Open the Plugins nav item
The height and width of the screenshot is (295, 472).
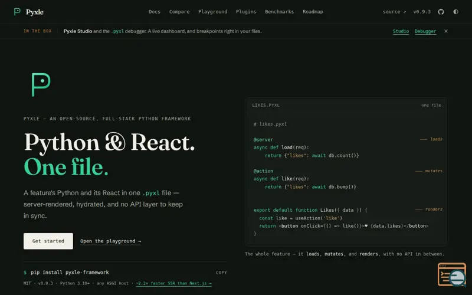pos(246,12)
